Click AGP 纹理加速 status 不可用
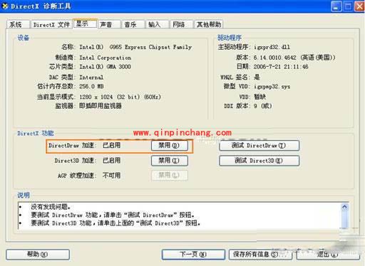Viewport: 365px width, 266px height. (111, 176)
